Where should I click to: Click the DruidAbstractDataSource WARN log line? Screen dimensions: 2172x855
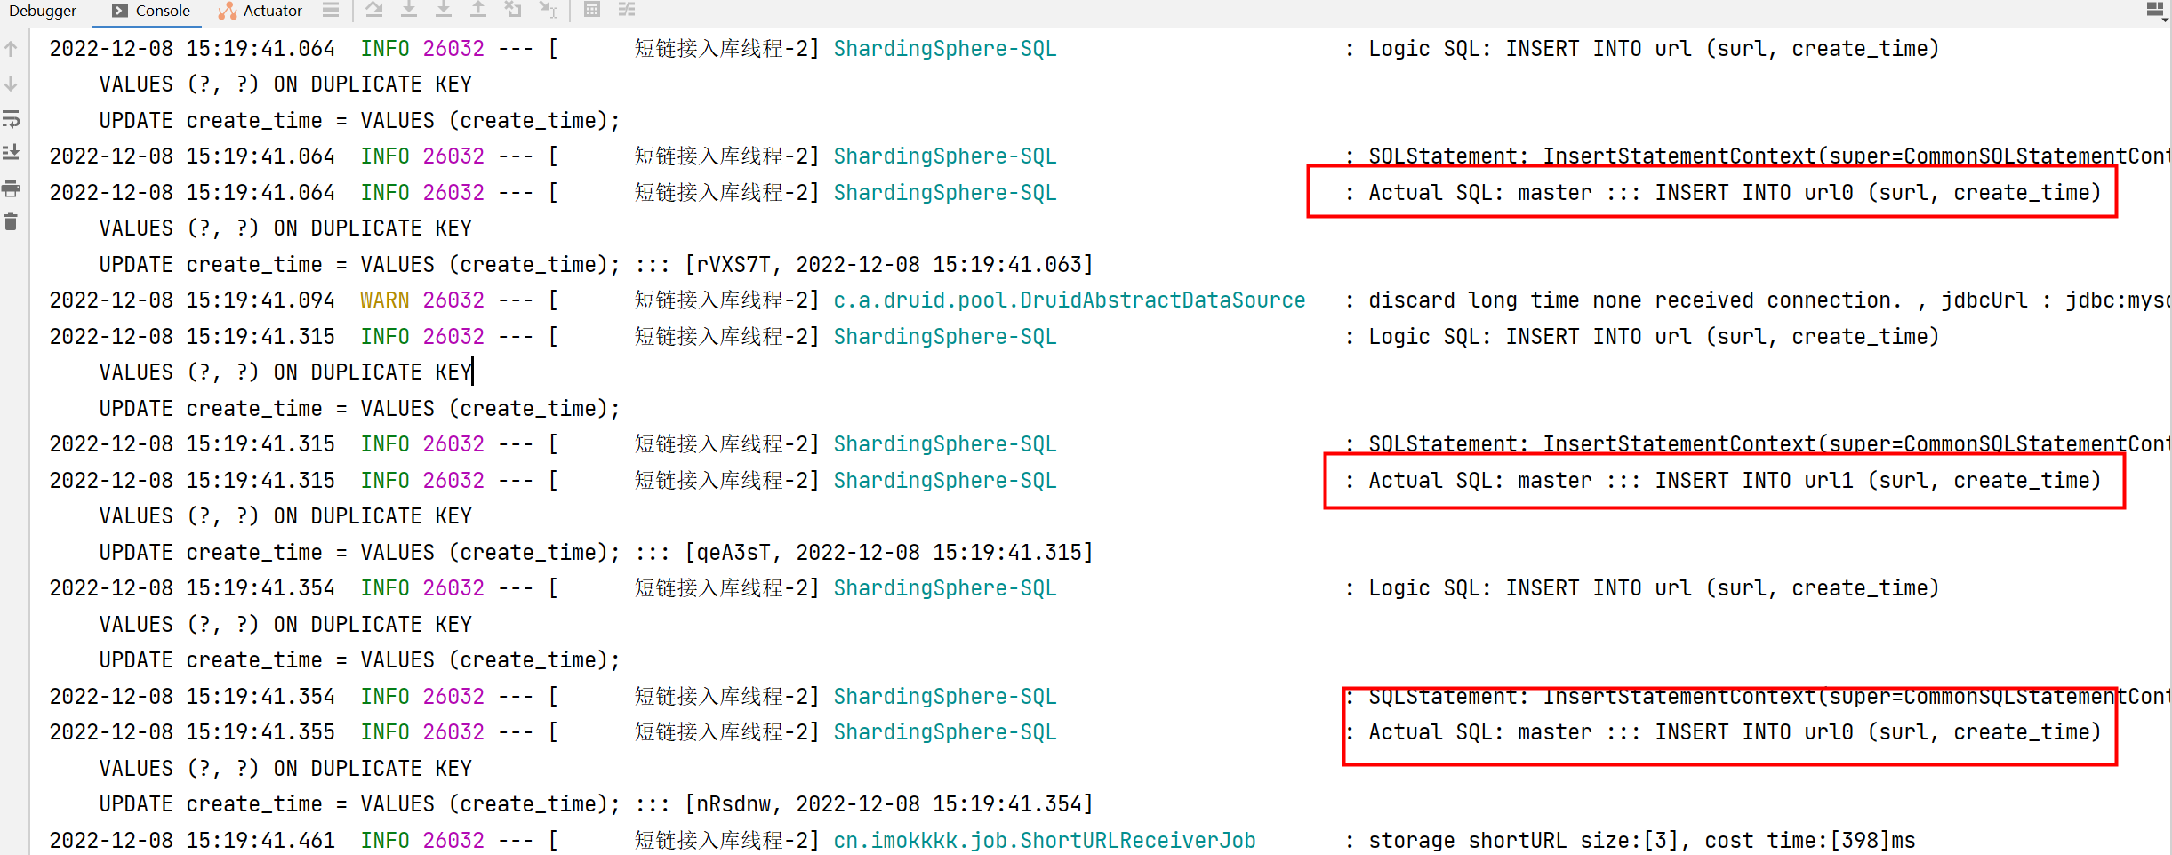point(1068,300)
